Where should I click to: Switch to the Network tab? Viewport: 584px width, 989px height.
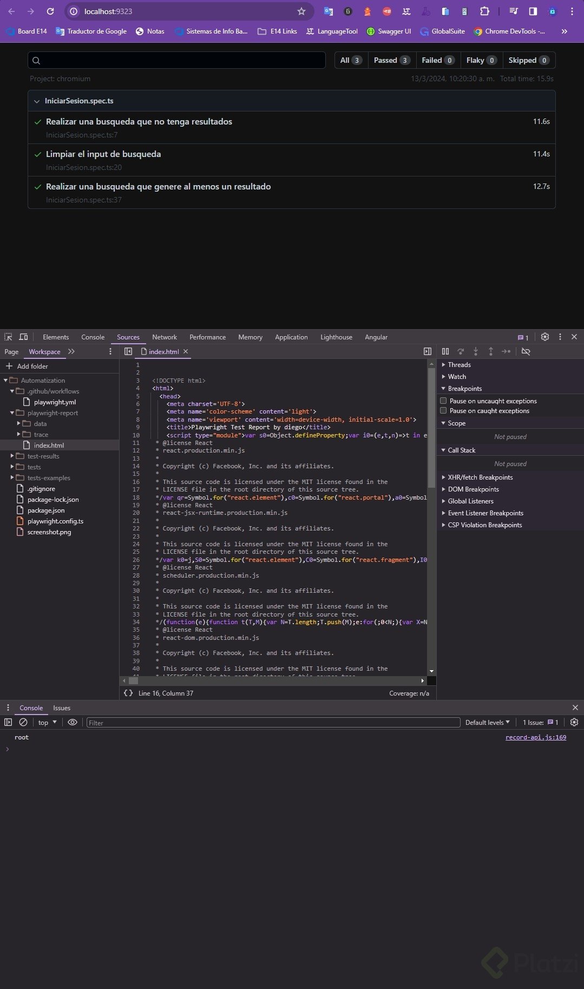[165, 337]
